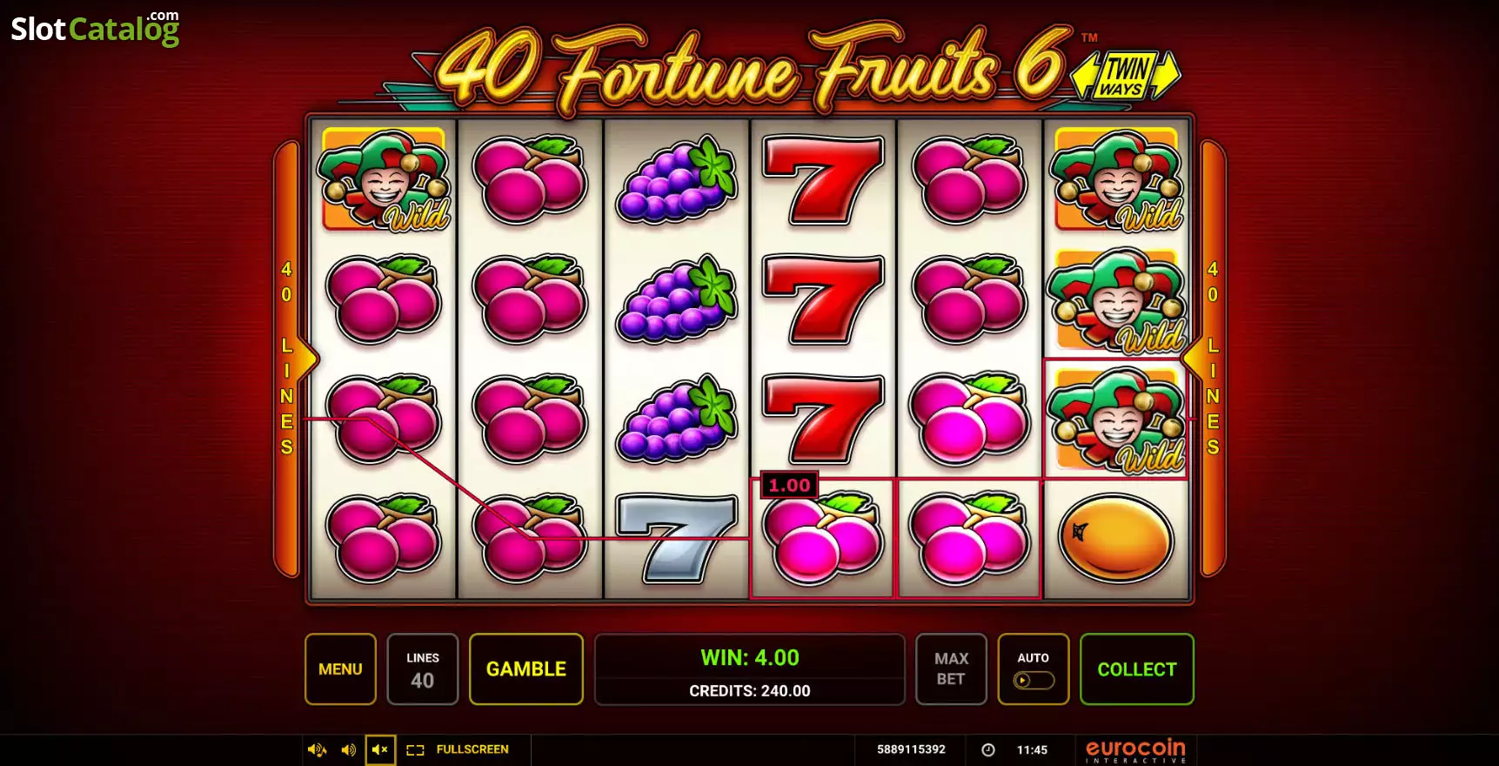The width and height of the screenshot is (1499, 766).
Task: Click the MAX BET button
Action: [951, 669]
